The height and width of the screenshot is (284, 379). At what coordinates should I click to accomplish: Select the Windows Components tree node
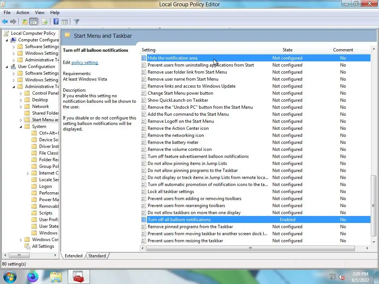pyautogui.click(x=45, y=240)
